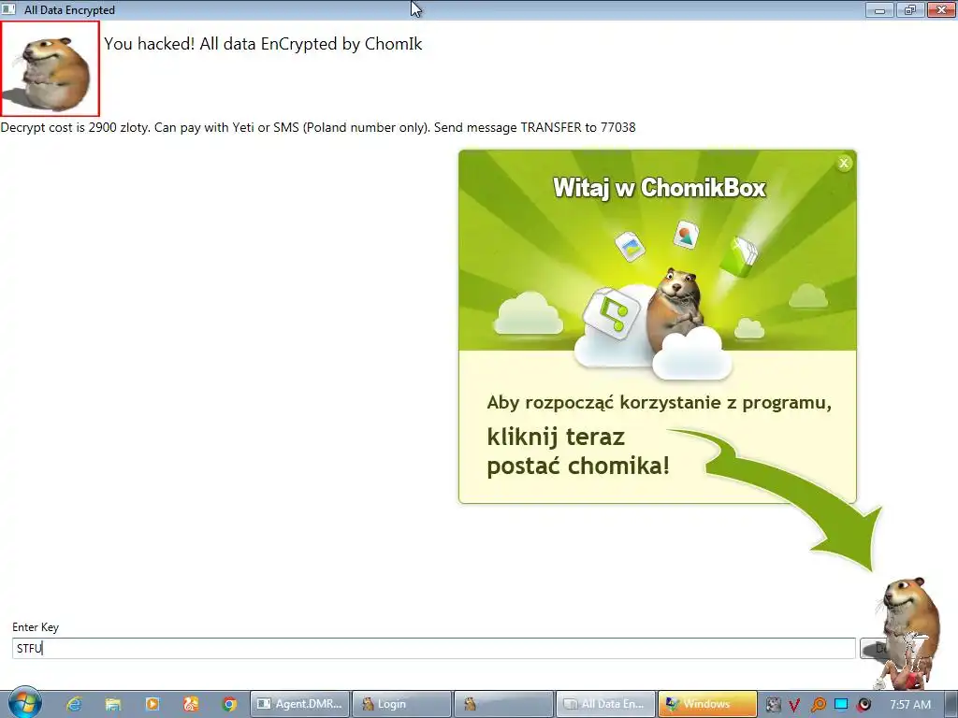Click the green folder icon in the popup
Image resolution: width=958 pixels, height=718 pixels.
tap(739, 255)
